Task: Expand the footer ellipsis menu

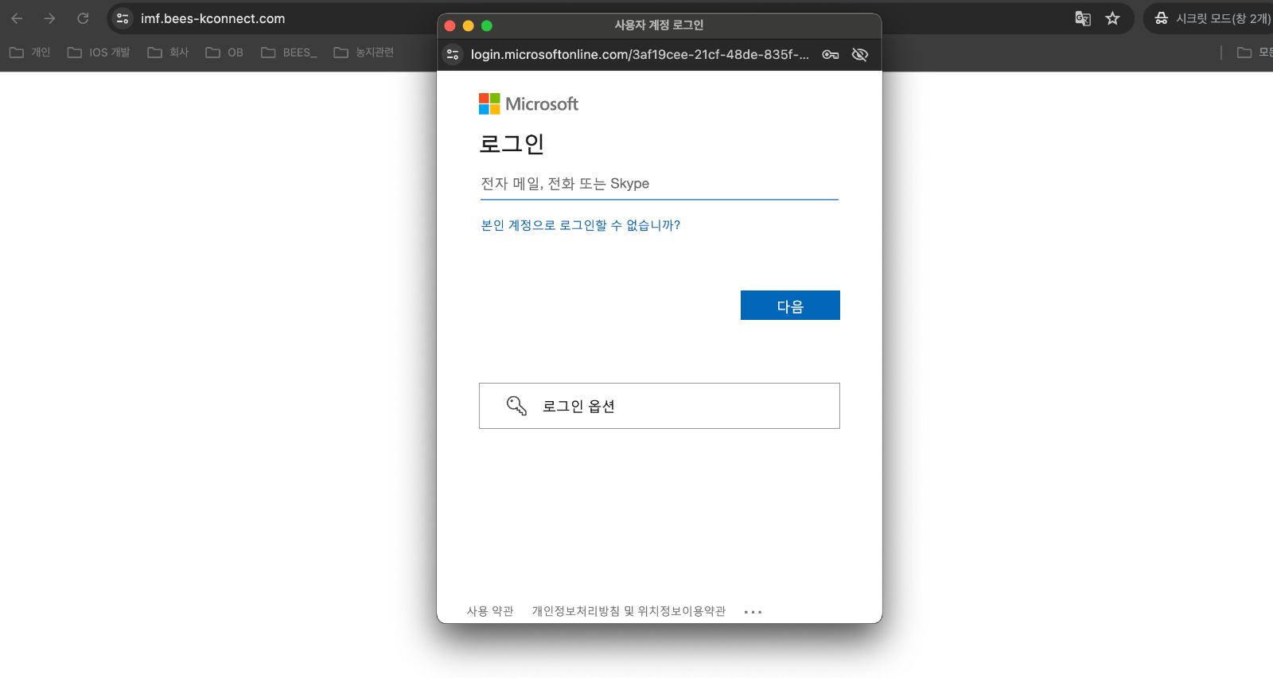Action: (x=753, y=612)
